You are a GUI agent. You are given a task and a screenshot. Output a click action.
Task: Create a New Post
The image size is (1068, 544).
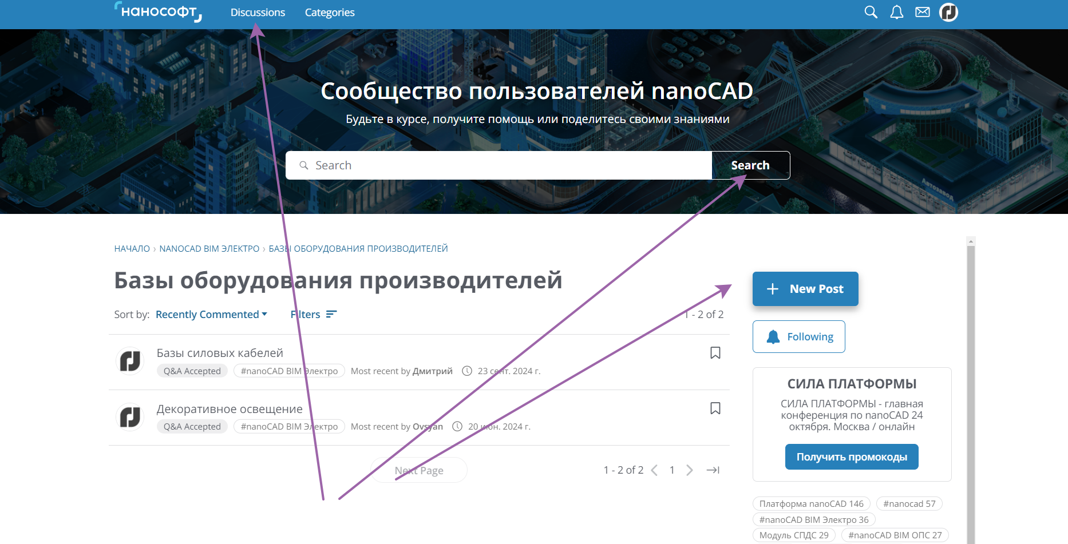point(805,289)
